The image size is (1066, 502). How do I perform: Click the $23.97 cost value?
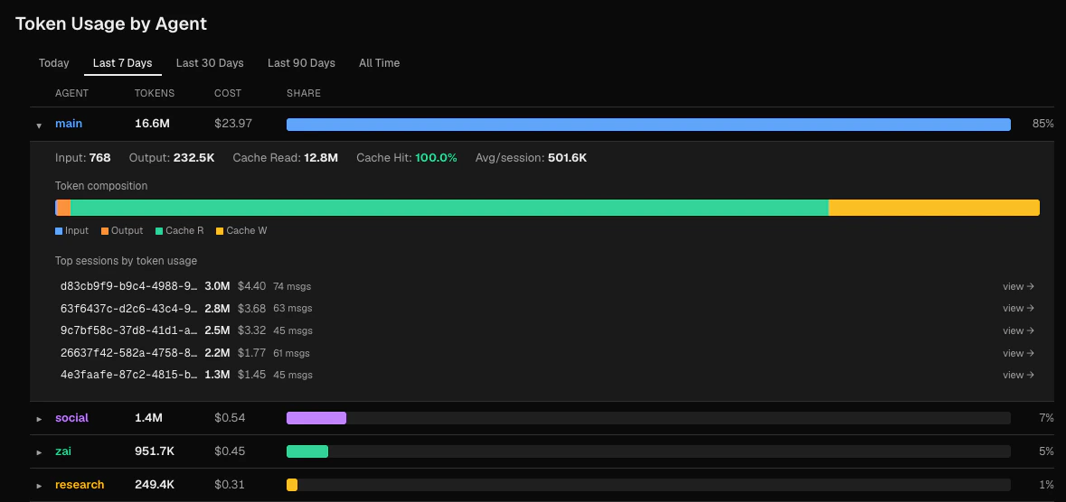pyautogui.click(x=233, y=124)
